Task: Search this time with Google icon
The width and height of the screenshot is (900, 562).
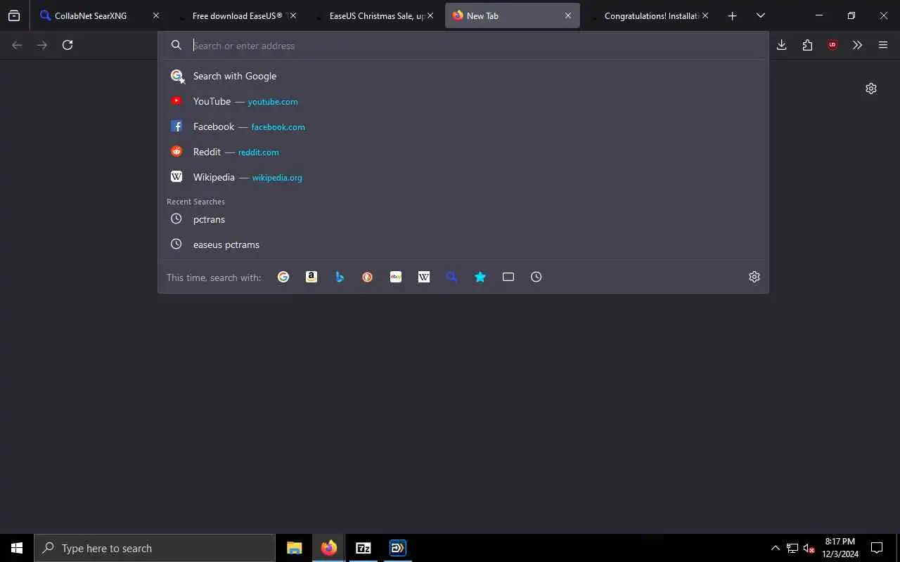Action: 283,277
